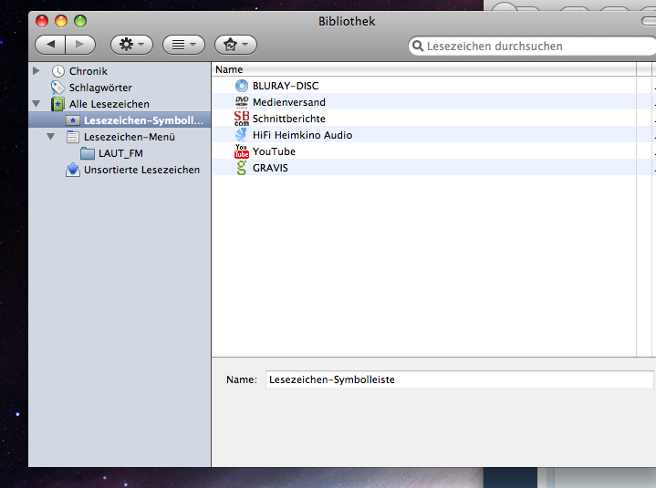This screenshot has height=488, width=656.
Task: Zoom Bibliothek with the green button
Action: coord(80,21)
